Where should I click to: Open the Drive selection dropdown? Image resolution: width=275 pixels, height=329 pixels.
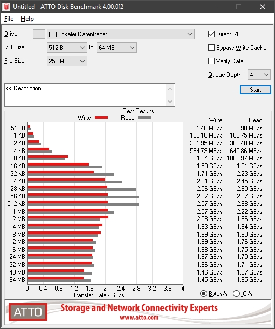[x=120, y=34]
